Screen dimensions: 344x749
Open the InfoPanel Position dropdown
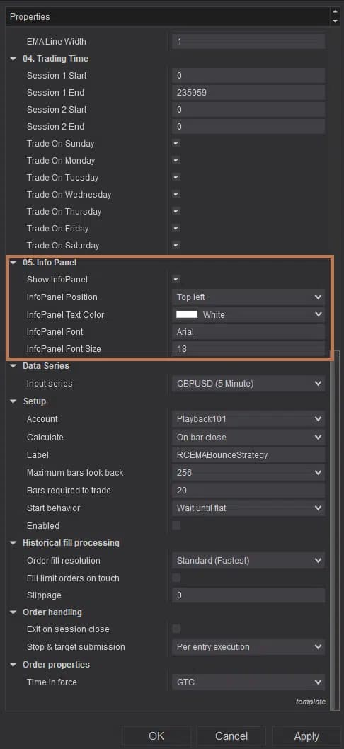(x=248, y=297)
